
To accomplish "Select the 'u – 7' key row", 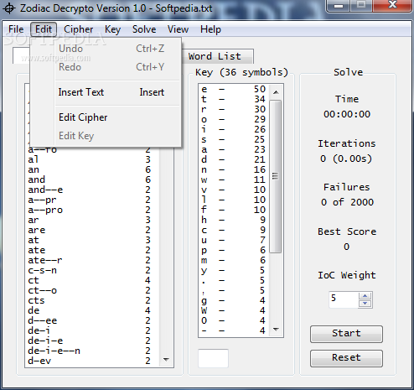I will coord(234,240).
